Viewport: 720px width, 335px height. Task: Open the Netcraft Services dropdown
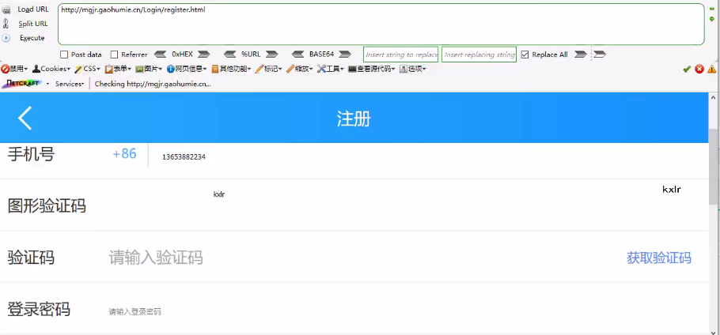(x=70, y=84)
